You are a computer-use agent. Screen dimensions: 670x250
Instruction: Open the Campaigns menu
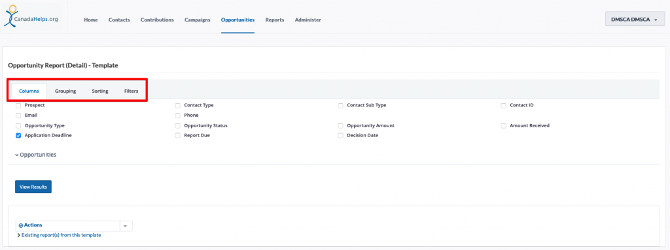tap(198, 20)
